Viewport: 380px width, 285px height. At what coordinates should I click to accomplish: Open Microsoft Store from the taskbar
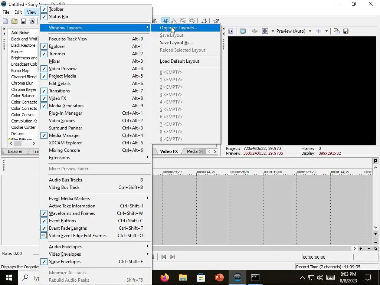coord(201,278)
